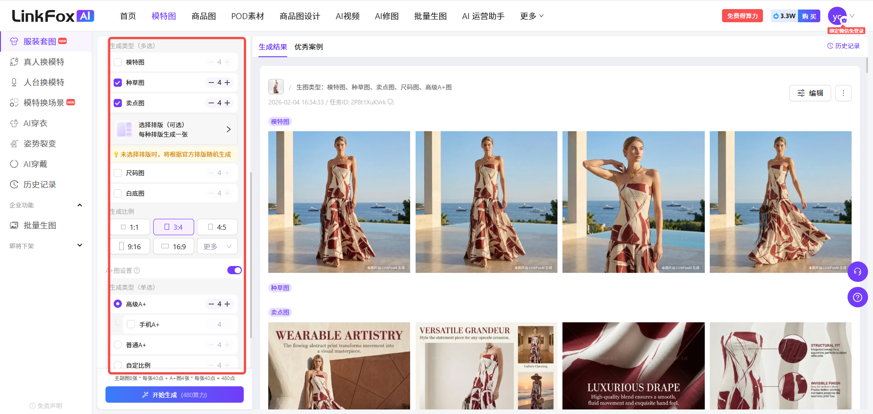Click the 免责声明 link
The width and height of the screenshot is (873, 414).
click(x=46, y=406)
